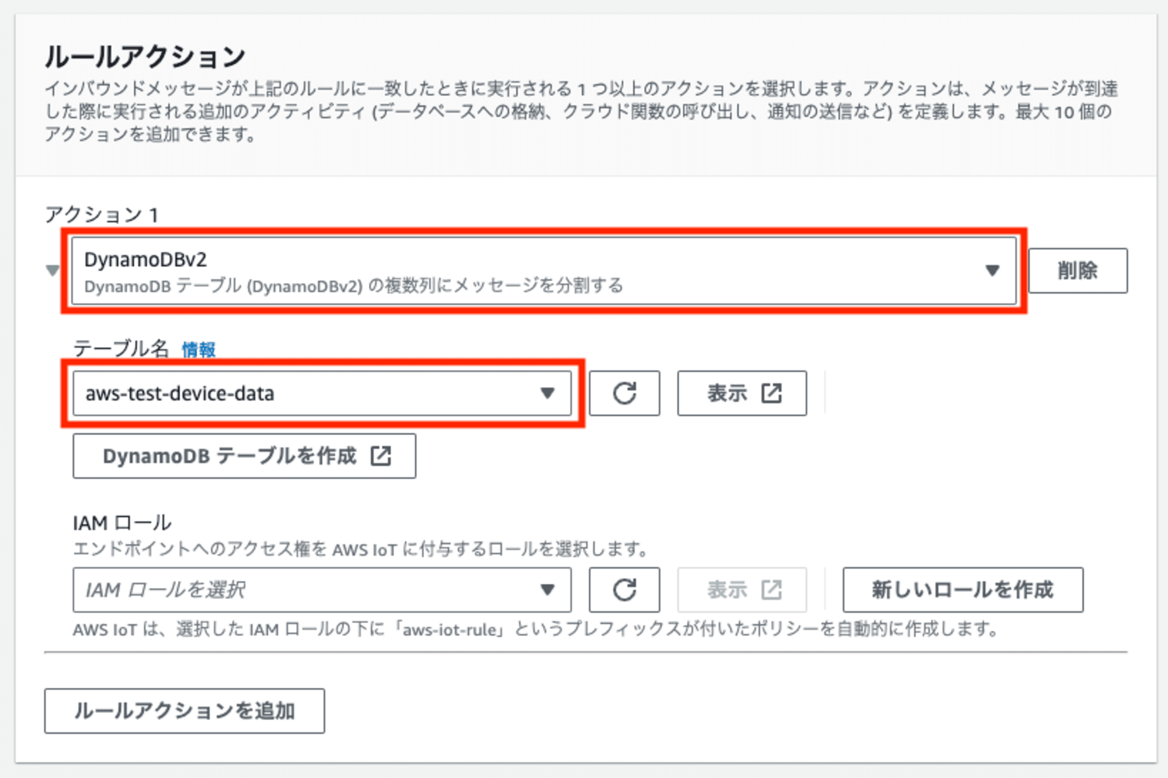Open the IAM ロールを選択 dropdown
Viewport: 1168px width, 778px height.
pos(322,590)
